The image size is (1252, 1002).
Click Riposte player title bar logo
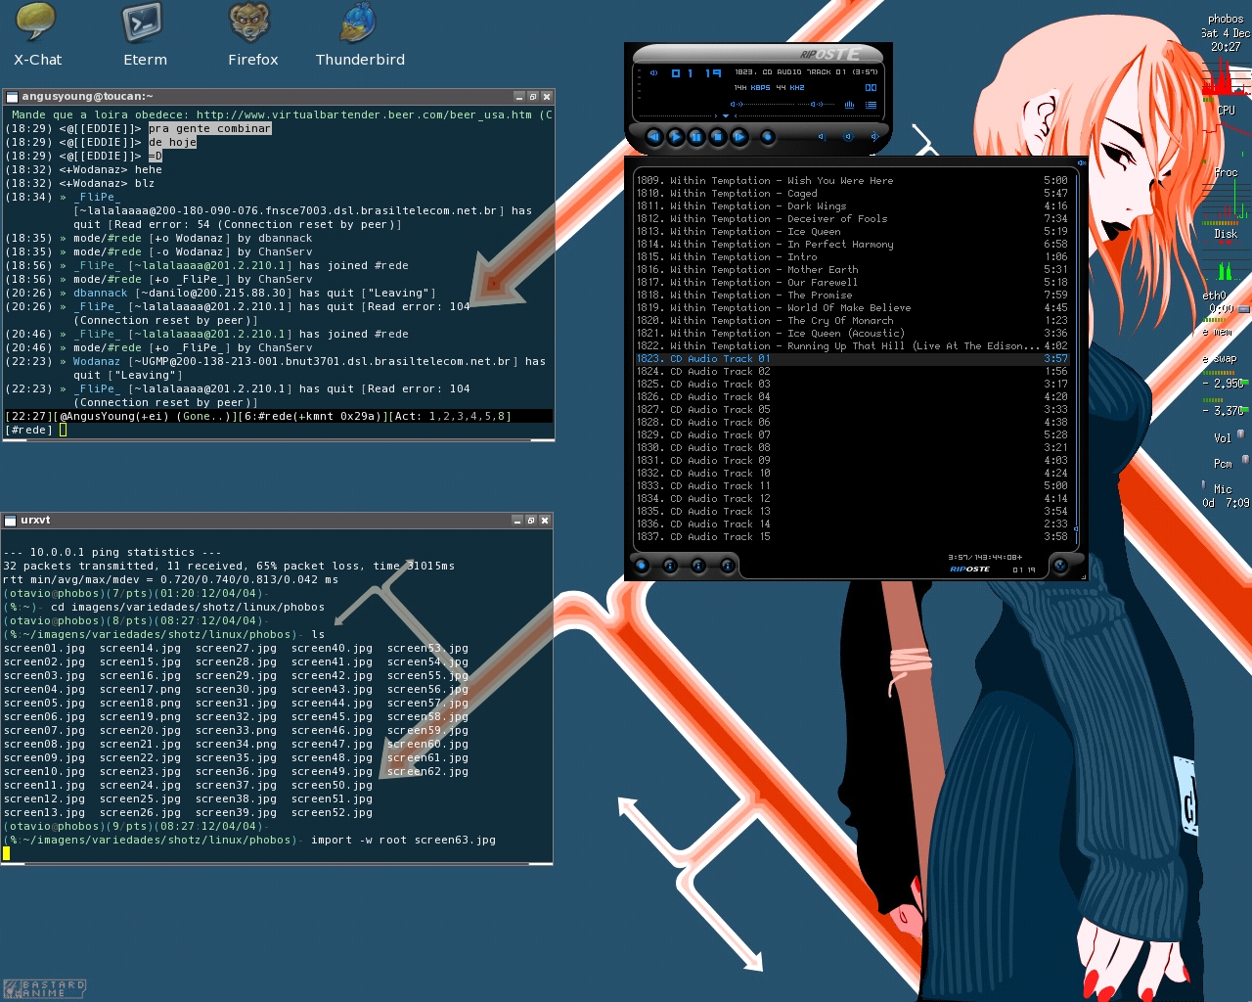[x=830, y=55]
